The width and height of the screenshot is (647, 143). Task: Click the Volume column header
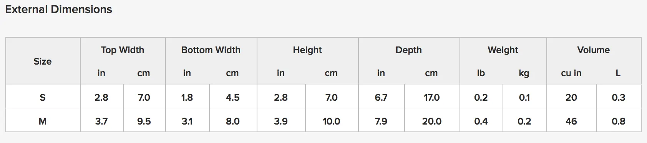coord(594,50)
